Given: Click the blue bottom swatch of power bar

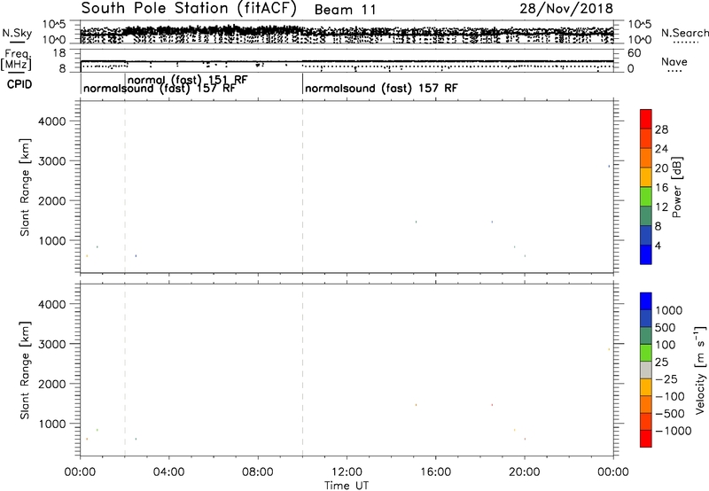Looking at the screenshot, I should 646,254.
